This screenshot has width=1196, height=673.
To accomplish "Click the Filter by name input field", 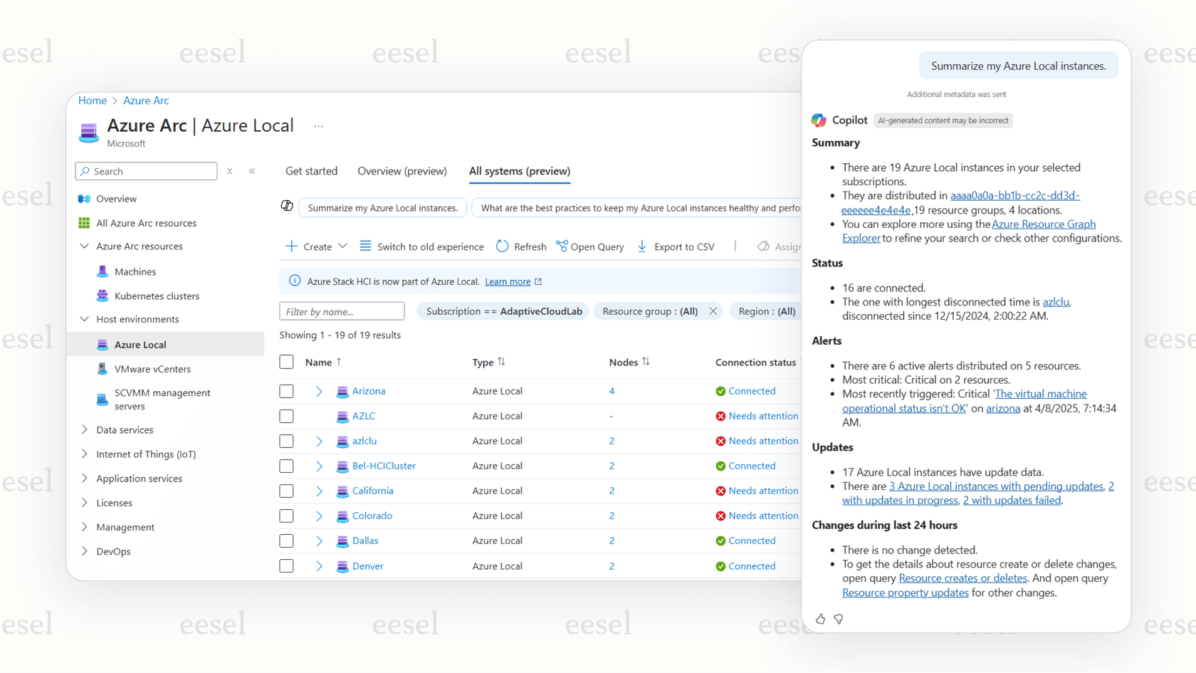I will (341, 311).
